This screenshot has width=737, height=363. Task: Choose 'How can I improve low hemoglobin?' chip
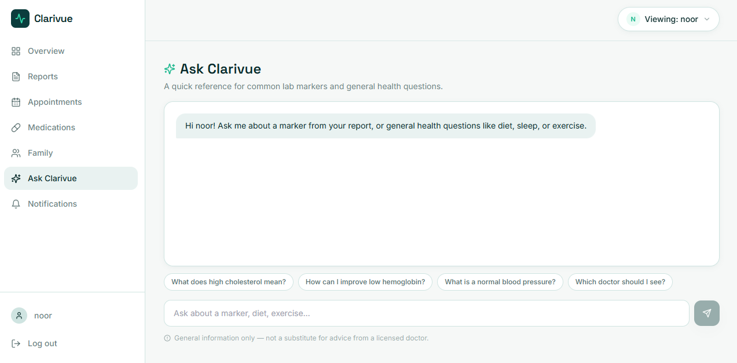tap(365, 282)
